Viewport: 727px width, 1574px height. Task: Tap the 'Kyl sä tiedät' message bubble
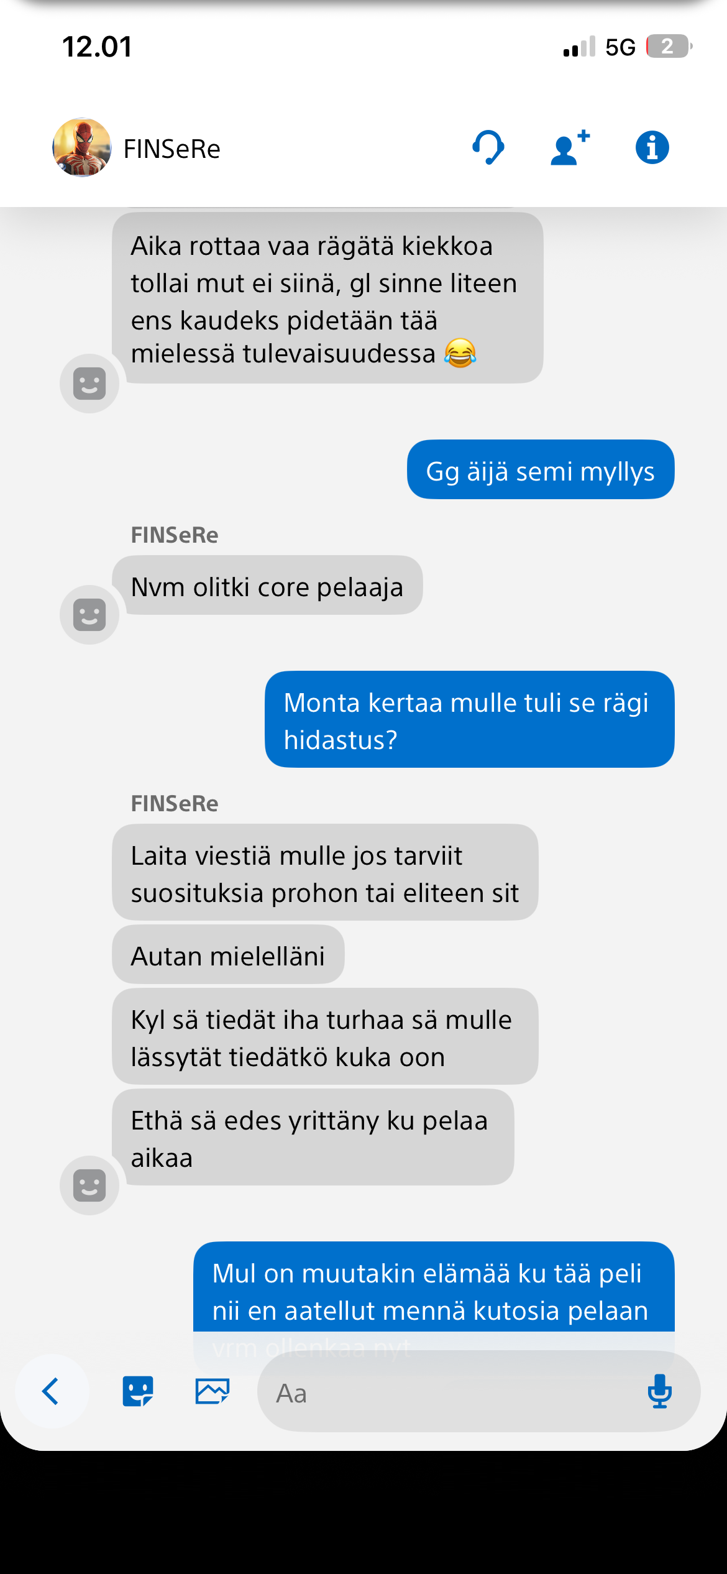point(324,1037)
